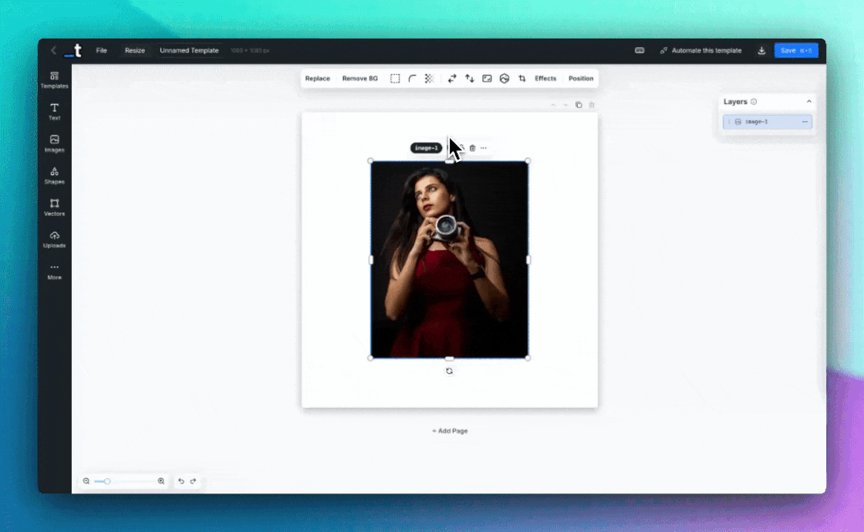Viewport: 864px width, 532px height.
Task: Open image-1 layer options menu
Action: point(805,122)
